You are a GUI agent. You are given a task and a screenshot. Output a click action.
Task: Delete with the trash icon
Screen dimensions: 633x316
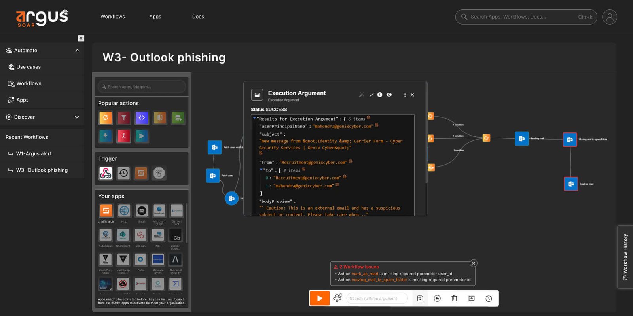pos(454,299)
